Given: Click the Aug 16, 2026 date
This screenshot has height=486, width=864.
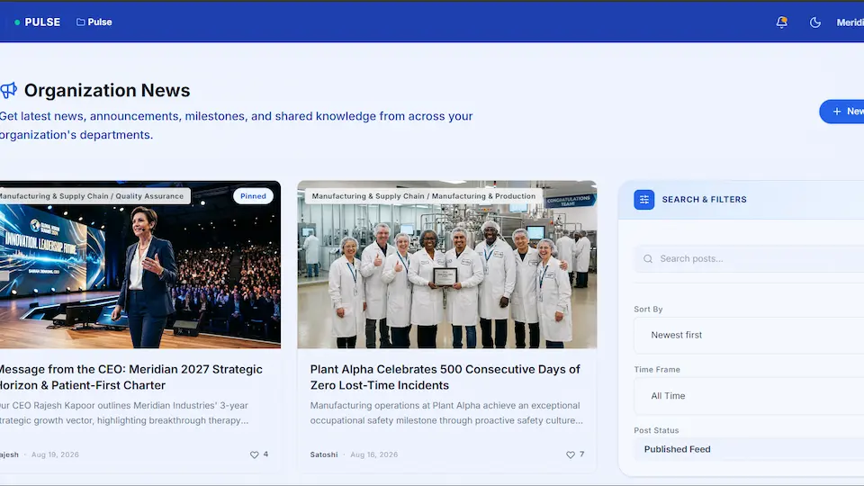Looking at the screenshot, I should click(374, 454).
